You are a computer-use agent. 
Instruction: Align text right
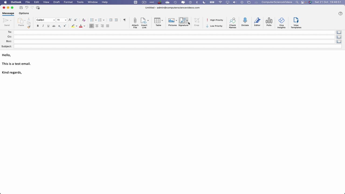tap(102, 26)
